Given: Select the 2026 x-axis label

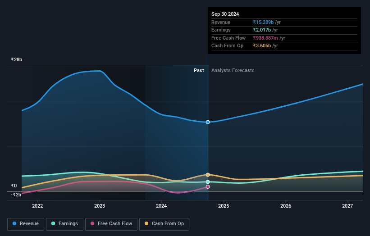Looking at the screenshot, I should click(286, 206).
